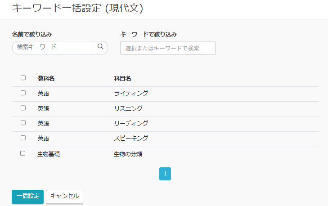328x206 pixels.
Task: Tick the checkbox for リスニング row
Action: [x=23, y=108]
